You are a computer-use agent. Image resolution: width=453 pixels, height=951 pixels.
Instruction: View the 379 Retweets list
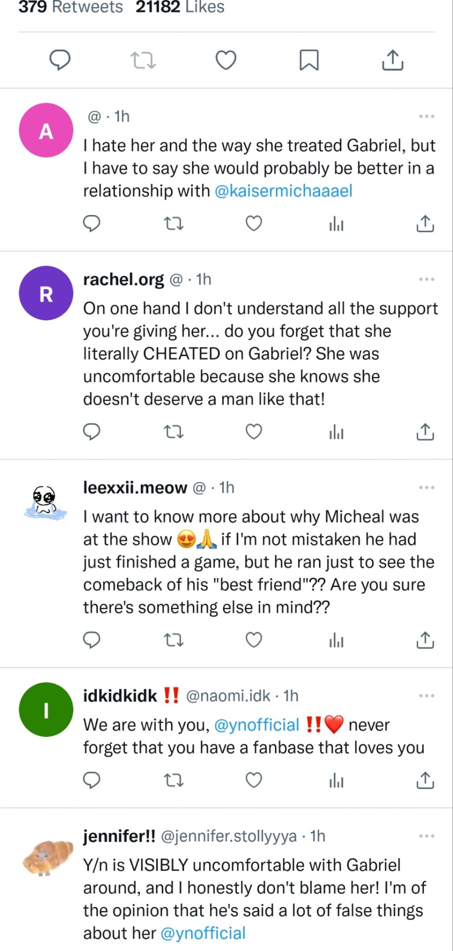point(71,7)
